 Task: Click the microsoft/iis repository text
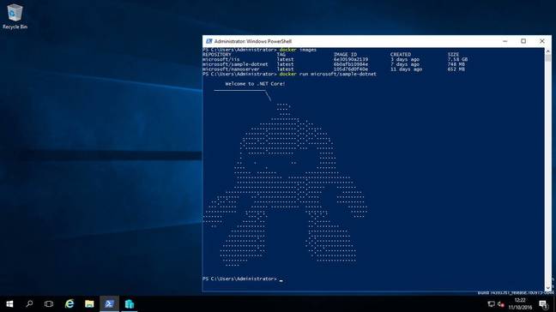coord(221,59)
